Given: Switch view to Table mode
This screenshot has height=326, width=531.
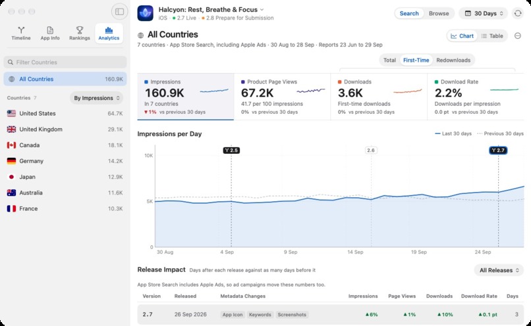Looking at the screenshot, I should [492, 35].
